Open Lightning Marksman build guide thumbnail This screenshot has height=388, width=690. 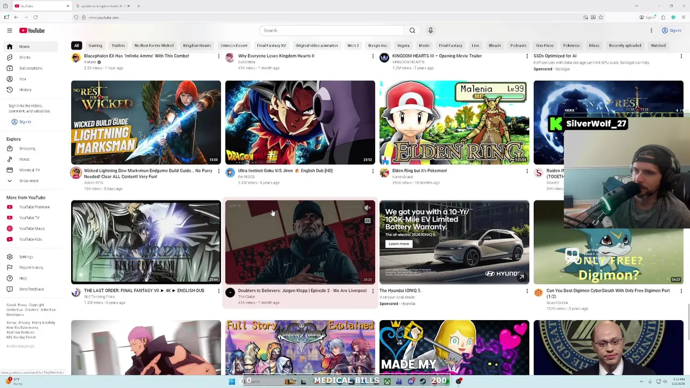tap(146, 122)
